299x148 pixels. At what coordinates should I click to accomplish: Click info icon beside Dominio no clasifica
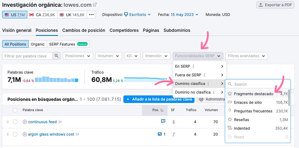coord(214,92)
